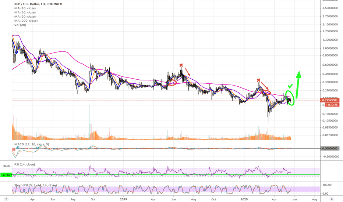Select the MA (20, close) legend entry
Image resolution: width=343 pixels, height=202 pixels.
click(x=25, y=17)
